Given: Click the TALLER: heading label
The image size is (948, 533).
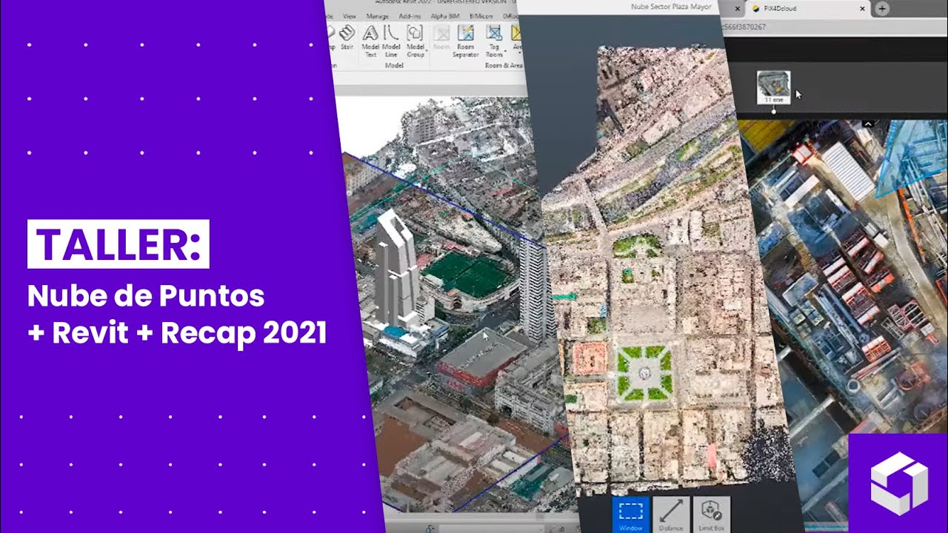Looking at the screenshot, I should 118,244.
